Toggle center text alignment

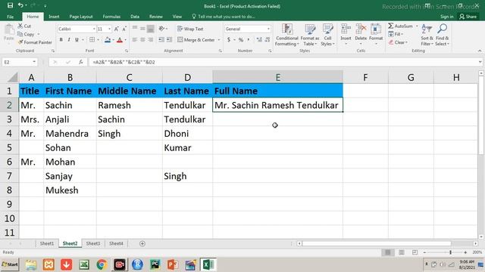[142, 39]
